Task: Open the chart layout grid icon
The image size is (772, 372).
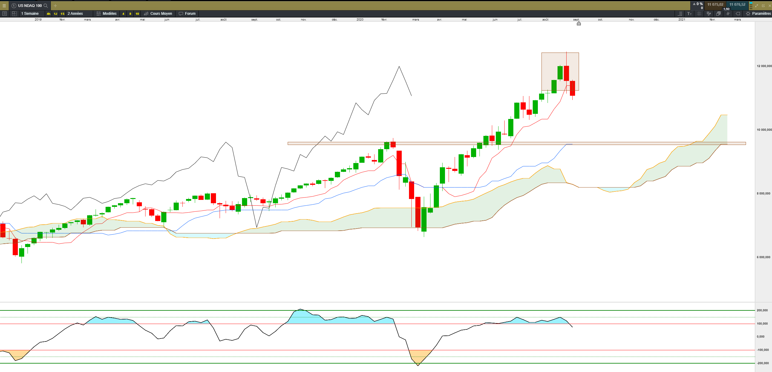Action: (14, 14)
